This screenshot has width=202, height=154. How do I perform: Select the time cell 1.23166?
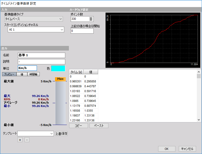76,120
